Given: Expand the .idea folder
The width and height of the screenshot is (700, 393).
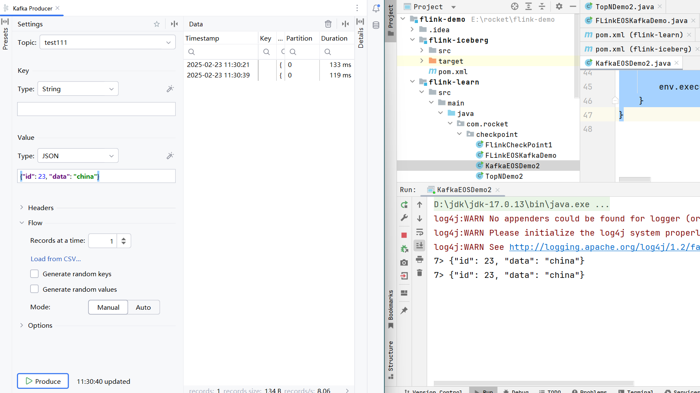Looking at the screenshot, I should 412,30.
